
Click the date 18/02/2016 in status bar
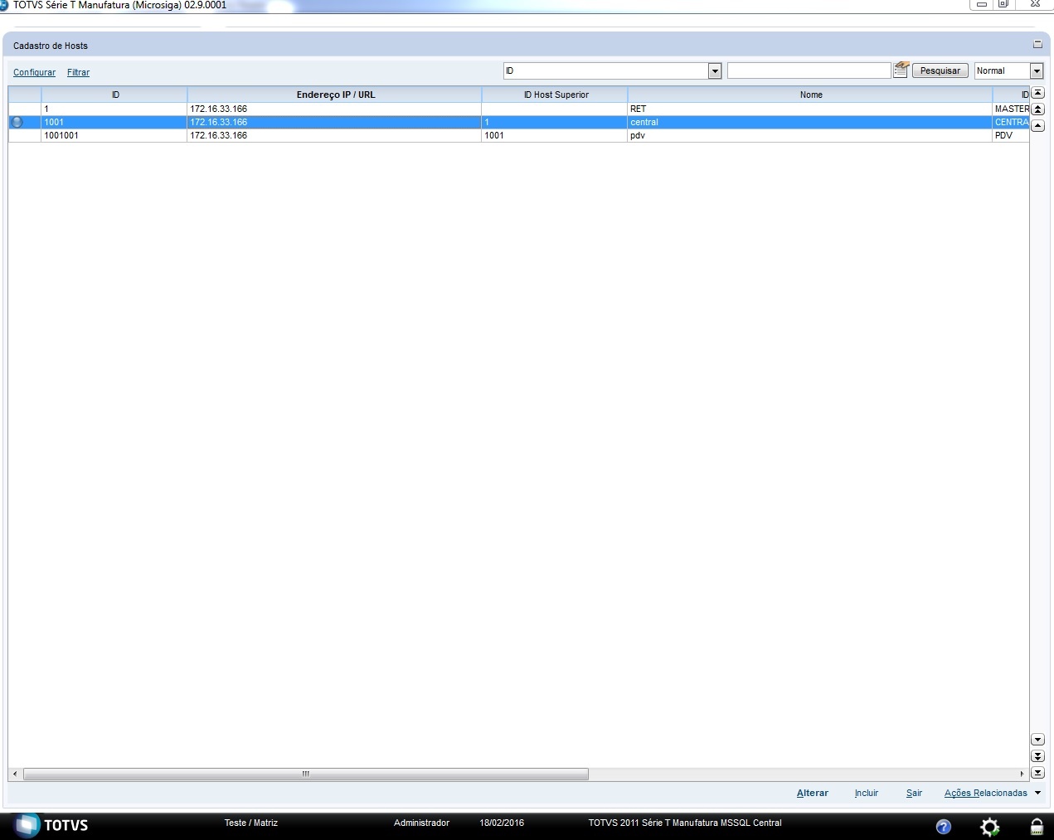coord(502,823)
